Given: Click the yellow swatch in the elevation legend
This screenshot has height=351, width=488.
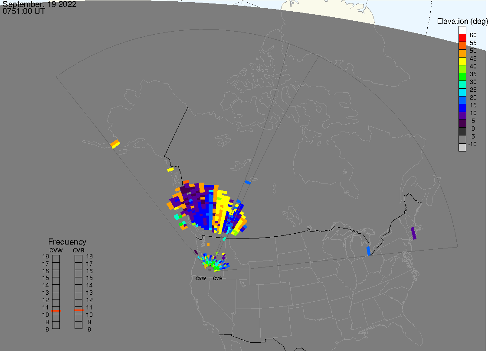Looking at the screenshot, I should (462, 61).
